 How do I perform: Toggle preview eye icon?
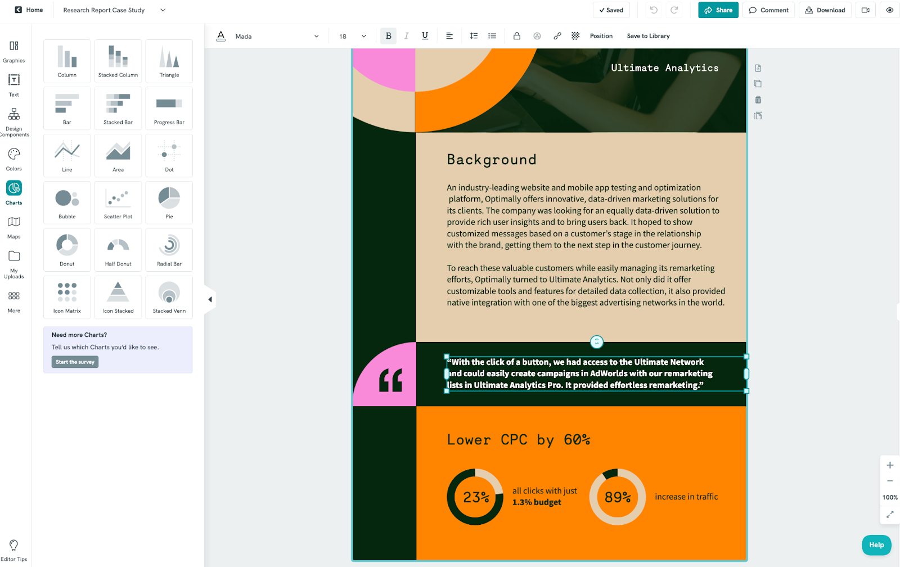890,10
